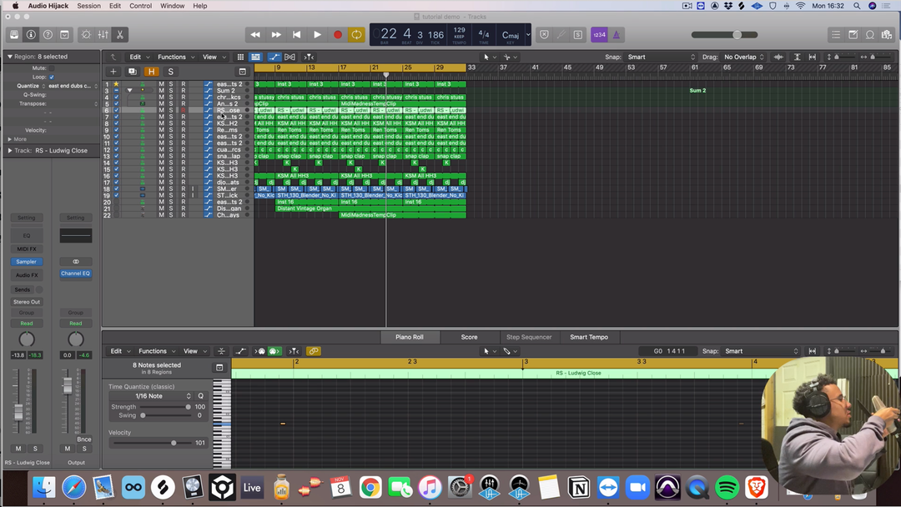Screen dimensions: 901x507
Task: Enable the Mute checkbox in Region inspector
Action: [52, 68]
